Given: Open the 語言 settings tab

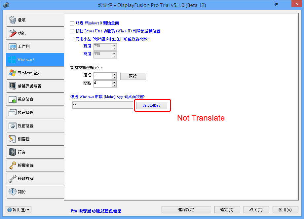Looking at the screenshot, I should pyautogui.click(x=35, y=152).
